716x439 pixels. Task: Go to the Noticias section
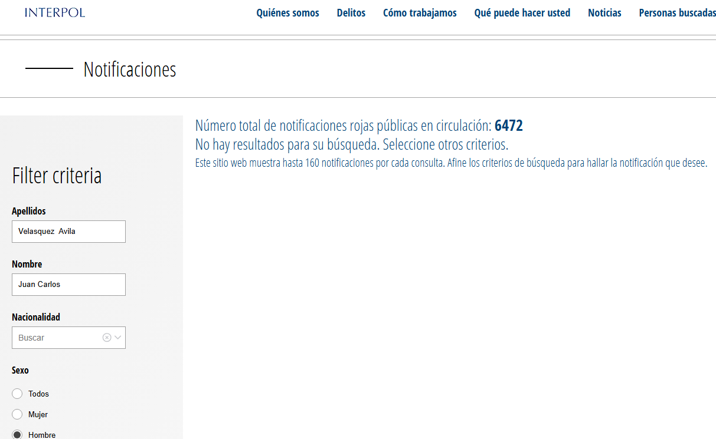(604, 13)
